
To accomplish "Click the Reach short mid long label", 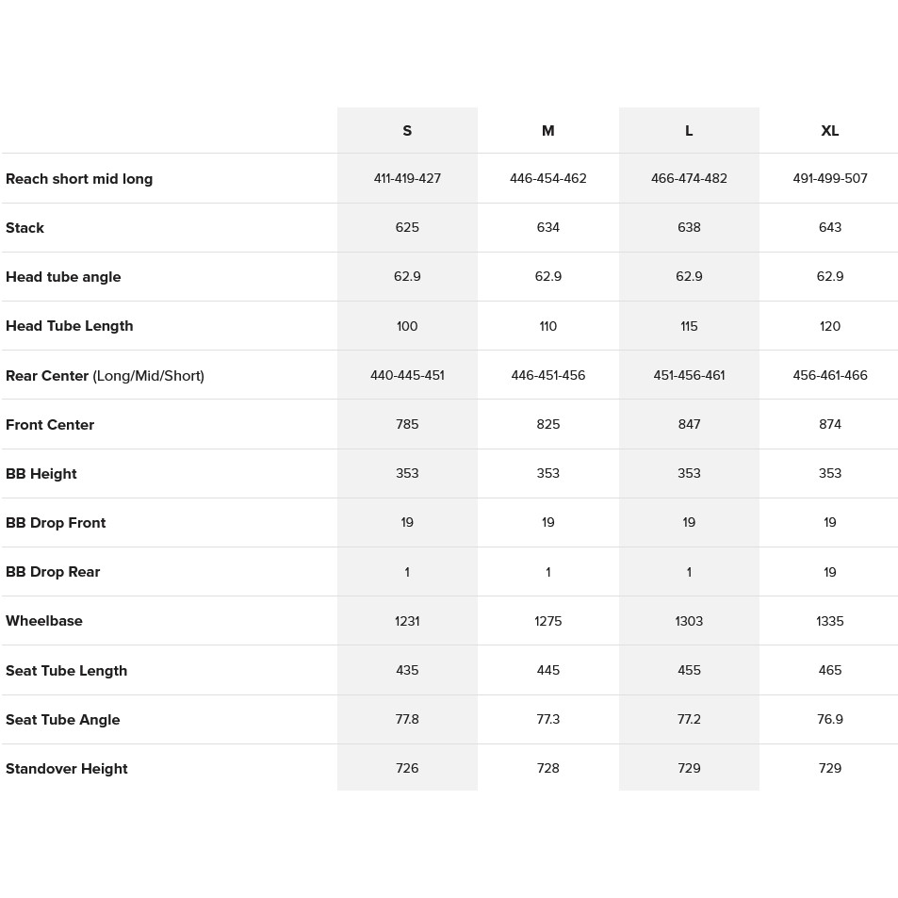I will (x=79, y=179).
